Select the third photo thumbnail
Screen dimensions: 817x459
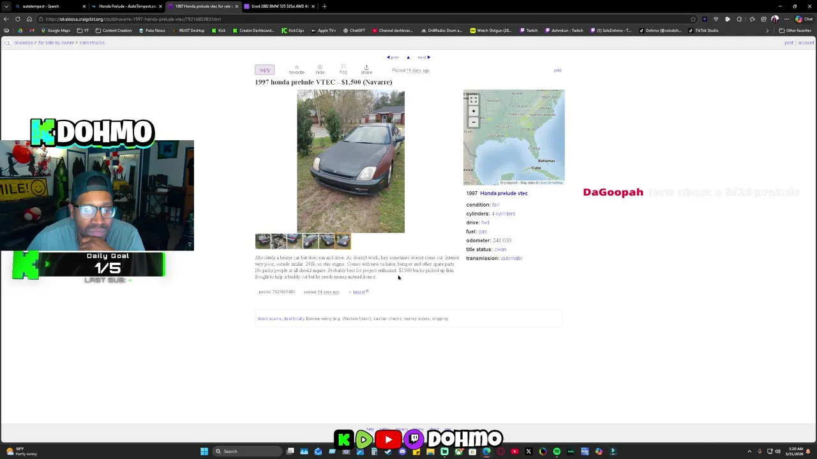pyautogui.click(x=295, y=241)
